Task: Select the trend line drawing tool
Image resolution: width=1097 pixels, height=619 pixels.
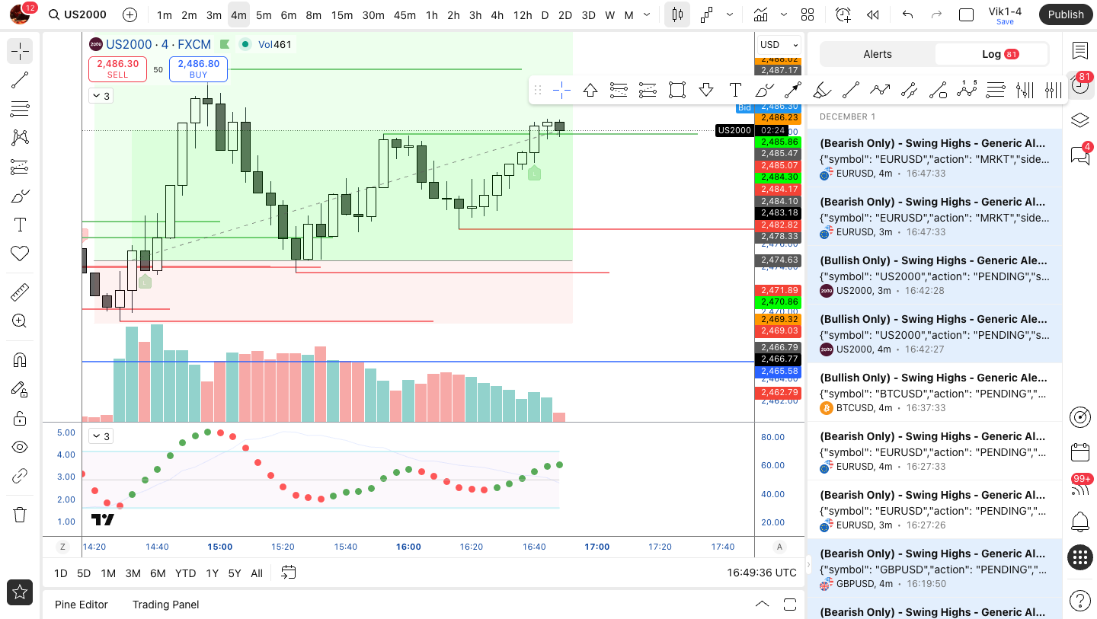Action: point(20,80)
